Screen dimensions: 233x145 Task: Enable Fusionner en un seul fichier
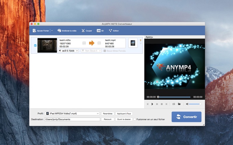pyautogui.click(x=135, y=119)
